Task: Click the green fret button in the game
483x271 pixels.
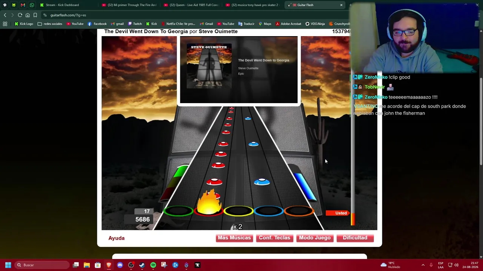Action: pyautogui.click(x=178, y=211)
